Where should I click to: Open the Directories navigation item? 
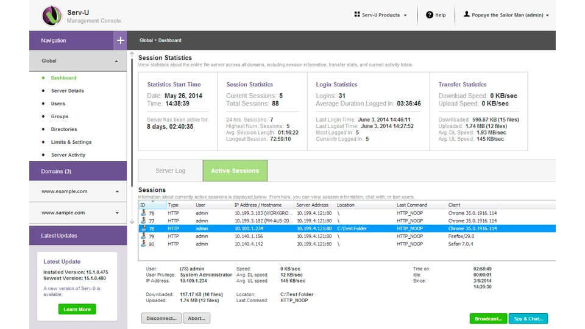pos(64,129)
